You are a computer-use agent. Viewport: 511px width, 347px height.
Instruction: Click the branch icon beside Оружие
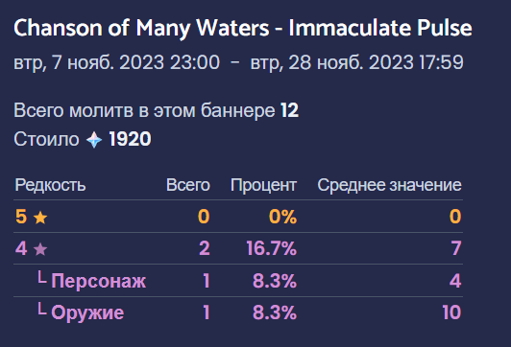click(41, 309)
